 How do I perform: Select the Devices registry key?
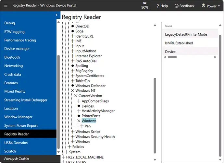[x=88, y=106]
